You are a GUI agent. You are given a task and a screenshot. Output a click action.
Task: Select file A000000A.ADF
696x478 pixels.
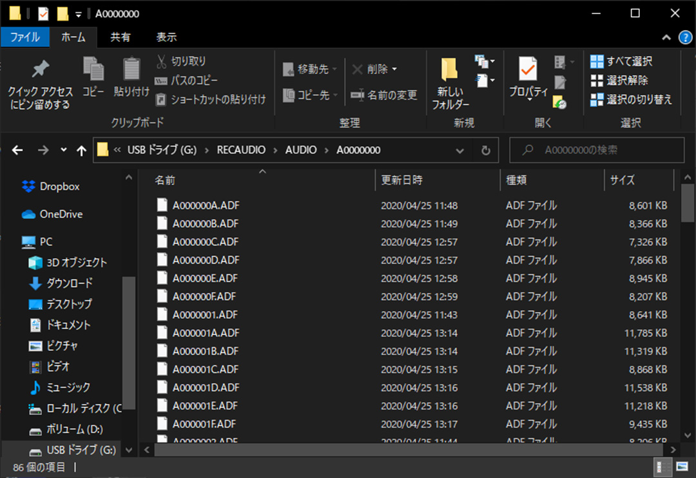click(206, 206)
